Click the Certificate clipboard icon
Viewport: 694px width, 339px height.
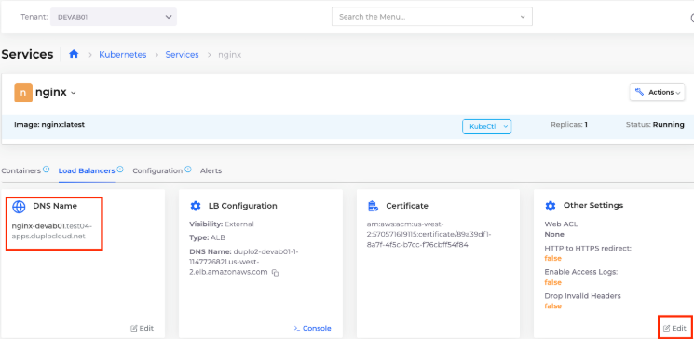[x=373, y=206]
